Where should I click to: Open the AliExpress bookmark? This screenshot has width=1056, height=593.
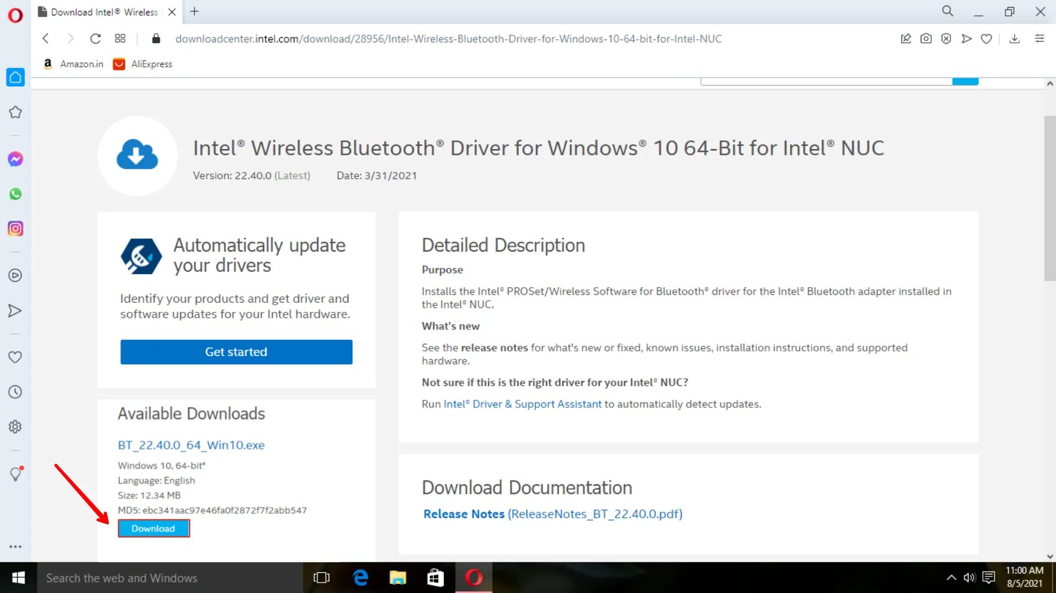click(142, 64)
